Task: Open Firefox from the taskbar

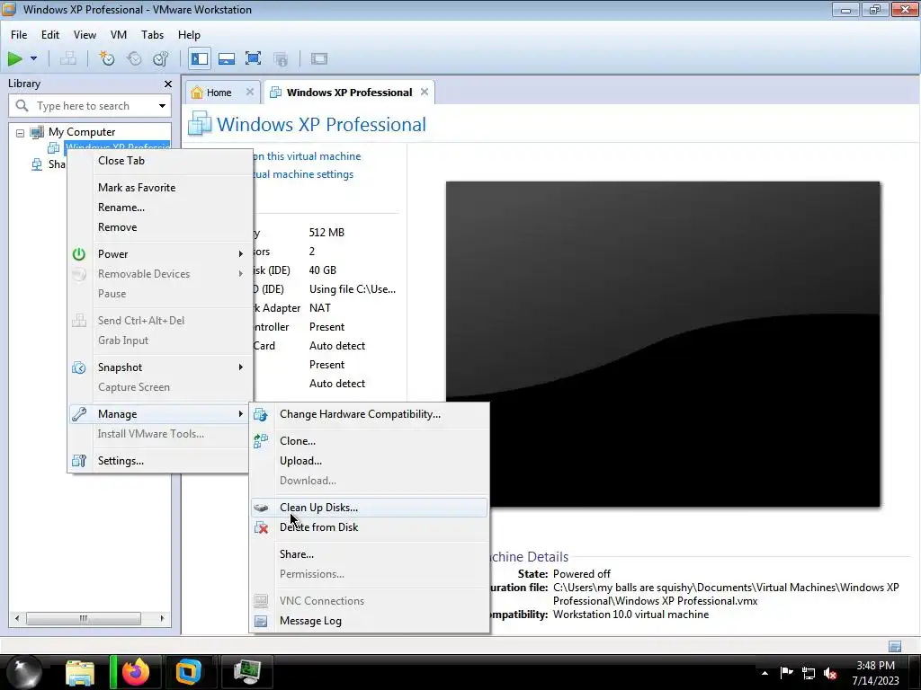Action: 135,672
